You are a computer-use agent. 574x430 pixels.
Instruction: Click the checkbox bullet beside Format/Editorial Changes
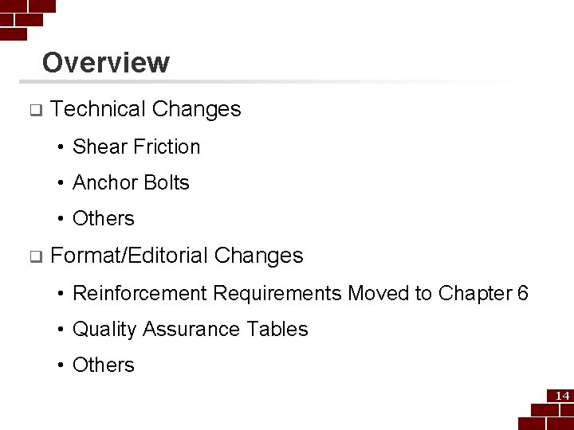coord(36,256)
